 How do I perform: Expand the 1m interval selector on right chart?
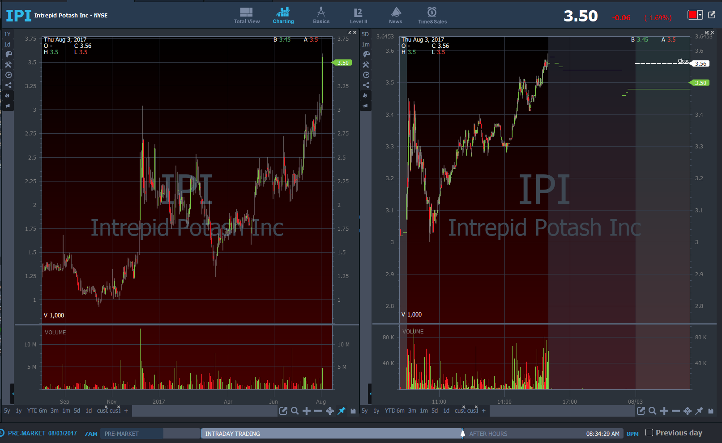coord(366,44)
